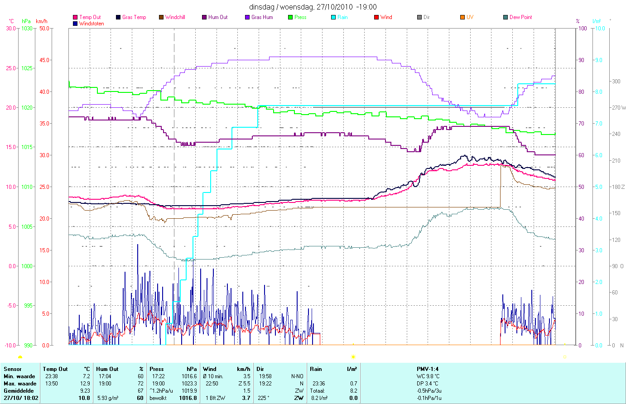Click the red Wind legend swatch
626x404 pixels.
(x=376, y=17)
